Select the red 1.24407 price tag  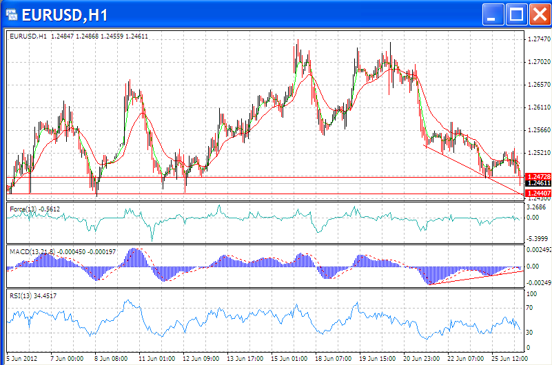536,194
